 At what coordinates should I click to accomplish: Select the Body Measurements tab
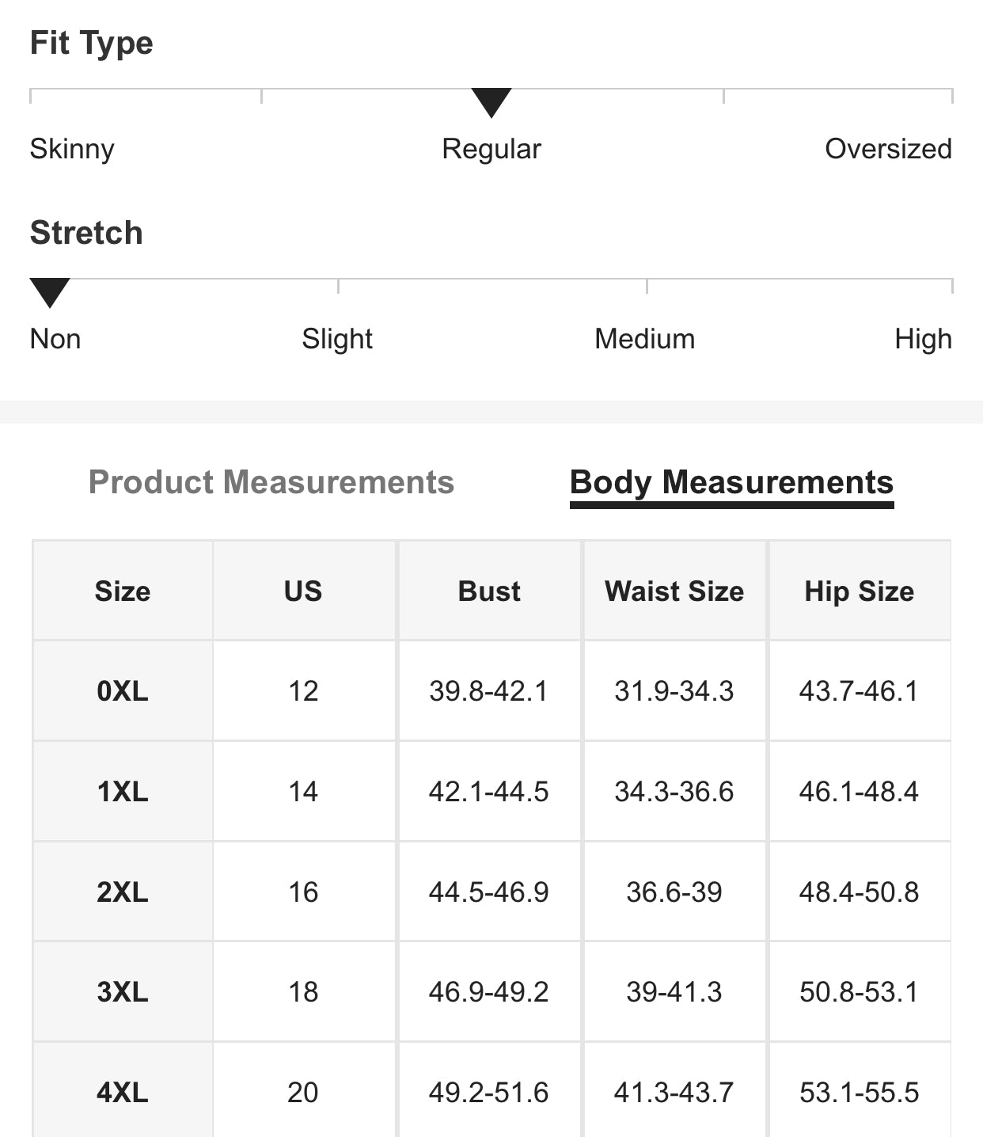(731, 482)
